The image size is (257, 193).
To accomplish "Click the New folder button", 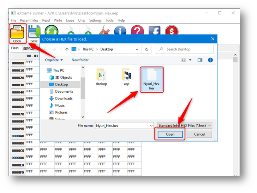I will click(80, 60).
